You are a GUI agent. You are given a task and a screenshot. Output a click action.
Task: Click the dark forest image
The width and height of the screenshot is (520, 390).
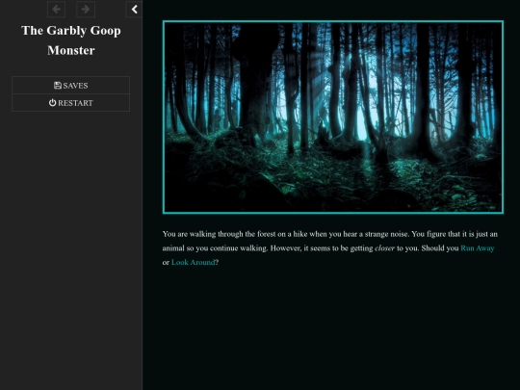click(x=333, y=117)
